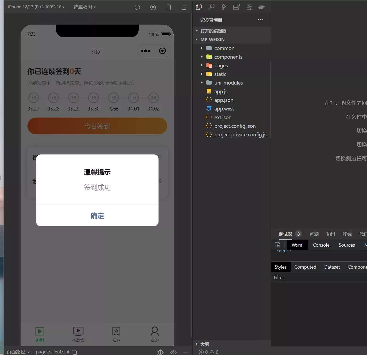
Task: Open the app.json file
Action: click(x=224, y=100)
